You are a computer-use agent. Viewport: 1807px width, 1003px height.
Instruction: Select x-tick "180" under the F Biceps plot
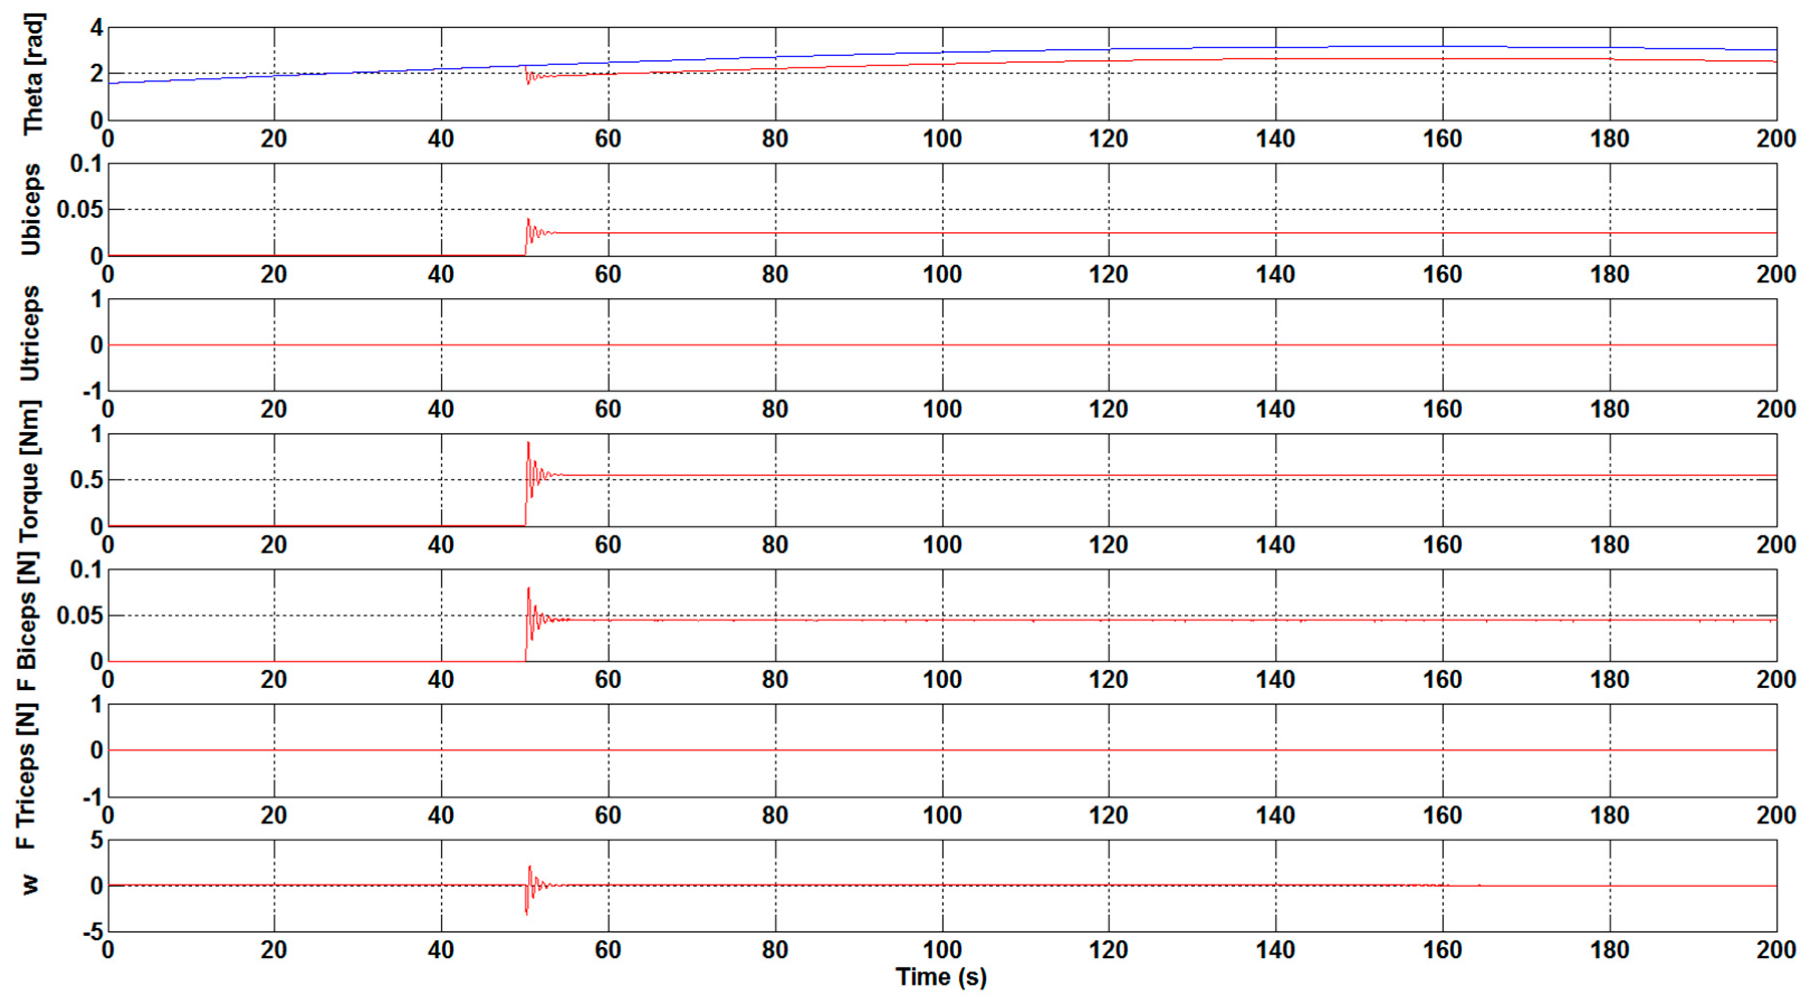[x=1609, y=679]
